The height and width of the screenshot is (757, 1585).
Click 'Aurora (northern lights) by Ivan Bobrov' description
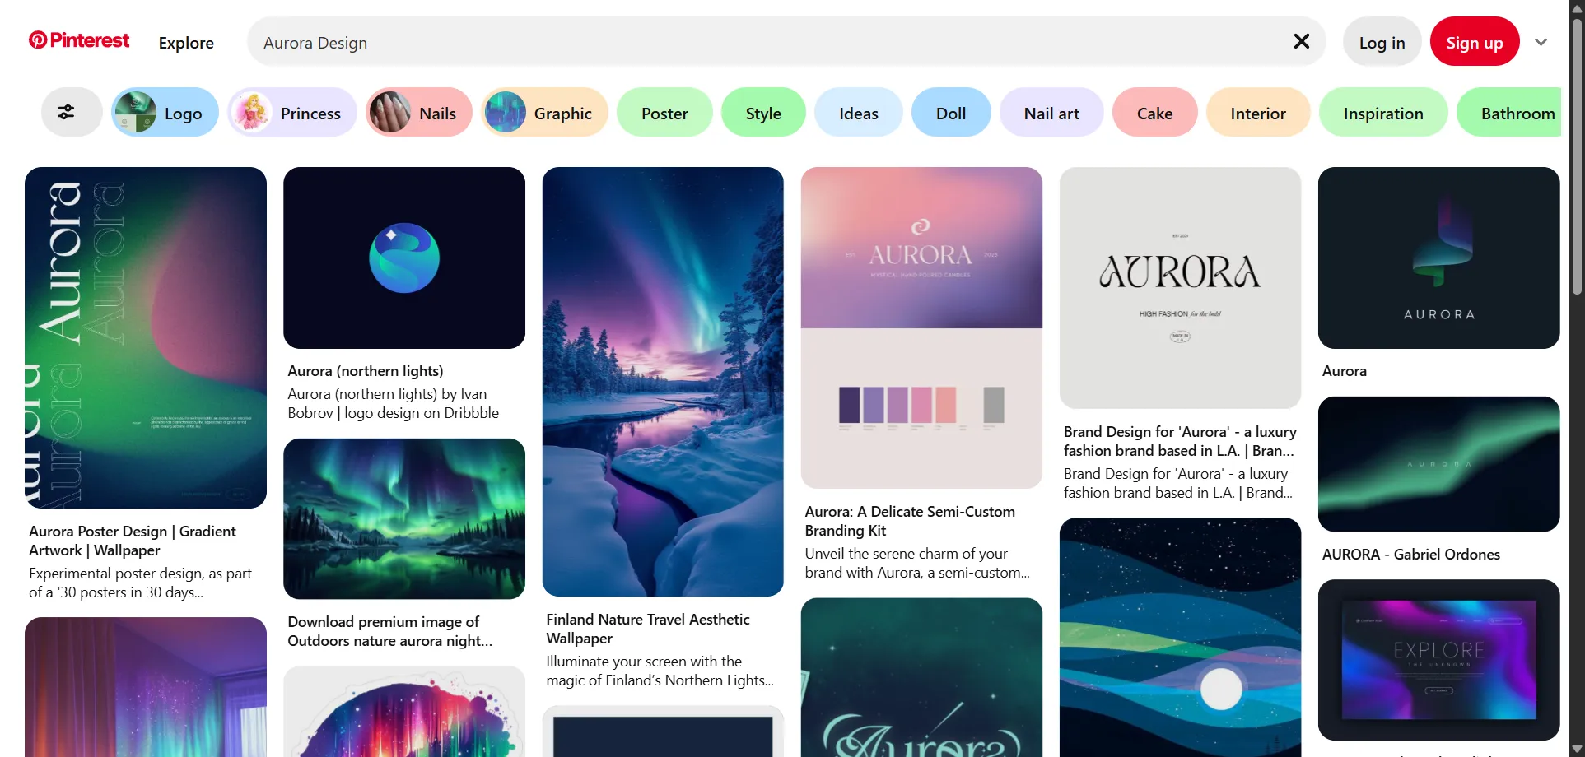coord(393,403)
